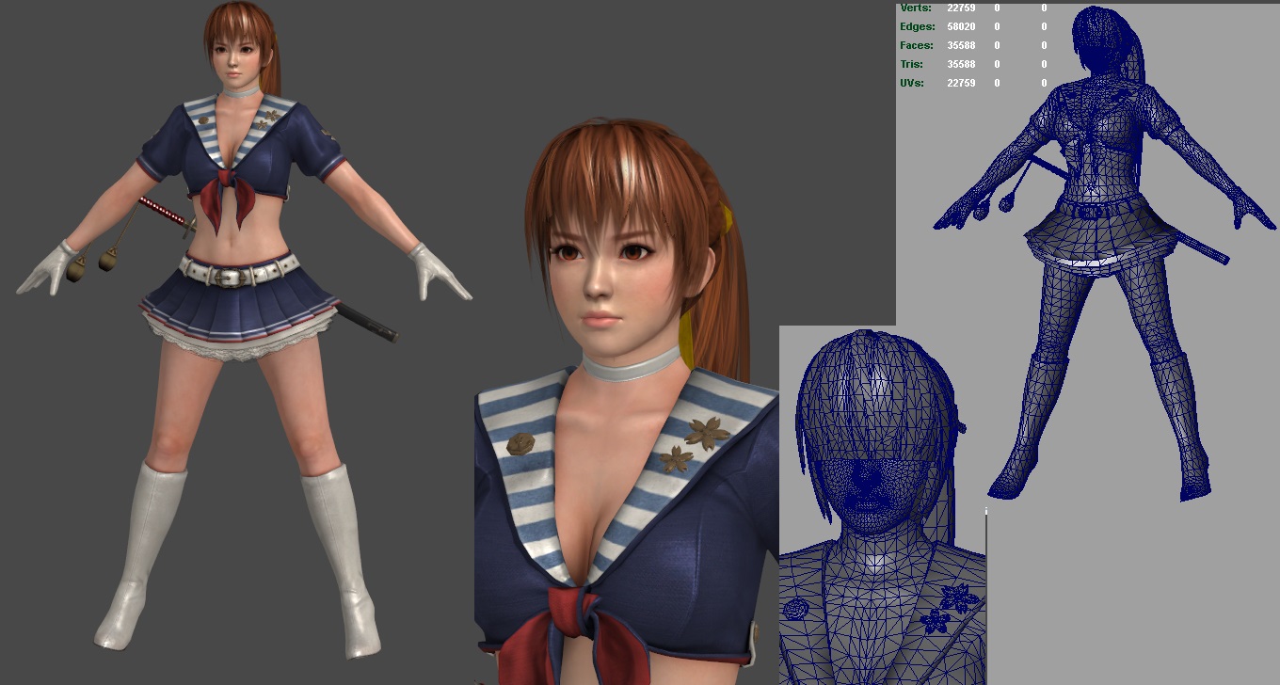Click the 58020 edges count value

click(961, 27)
